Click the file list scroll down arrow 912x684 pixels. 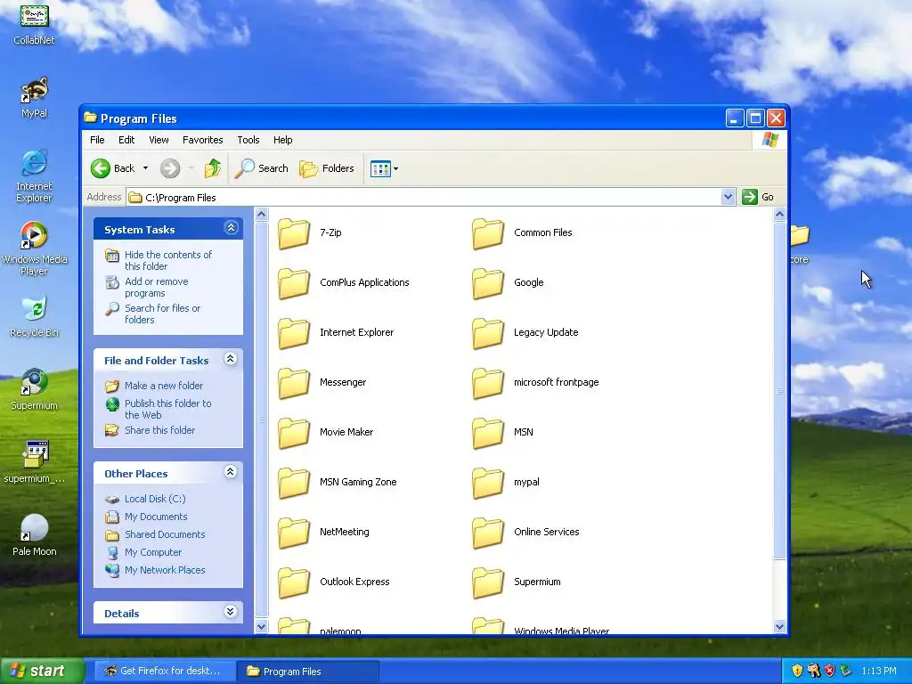[779, 626]
